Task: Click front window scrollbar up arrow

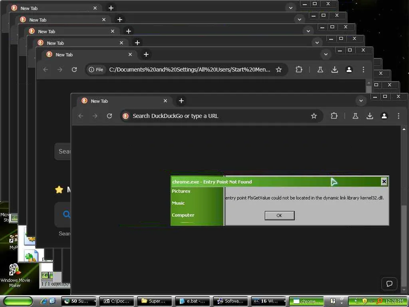Action: (404, 129)
